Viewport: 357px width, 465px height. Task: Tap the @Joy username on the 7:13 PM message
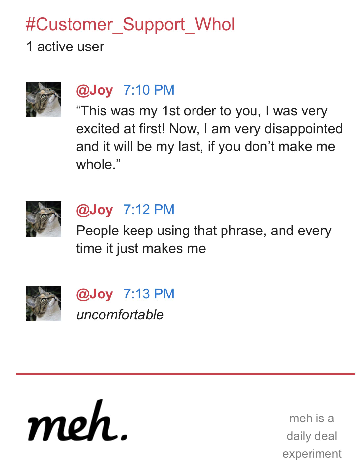pos(94,294)
